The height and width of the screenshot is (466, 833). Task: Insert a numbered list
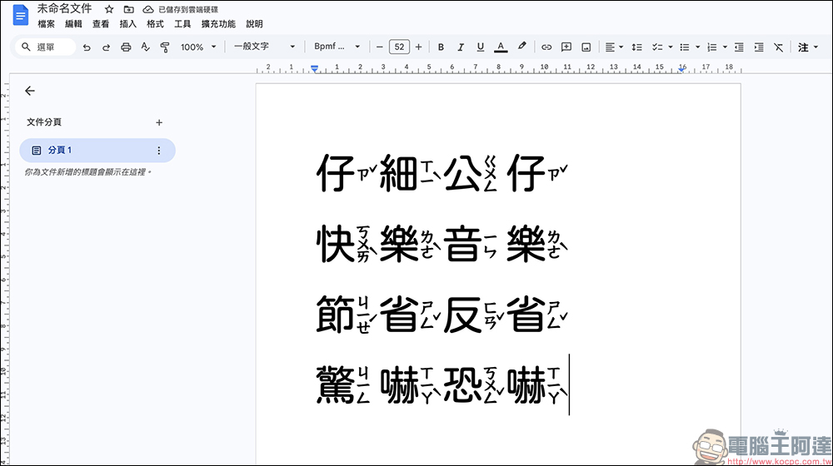pos(712,47)
